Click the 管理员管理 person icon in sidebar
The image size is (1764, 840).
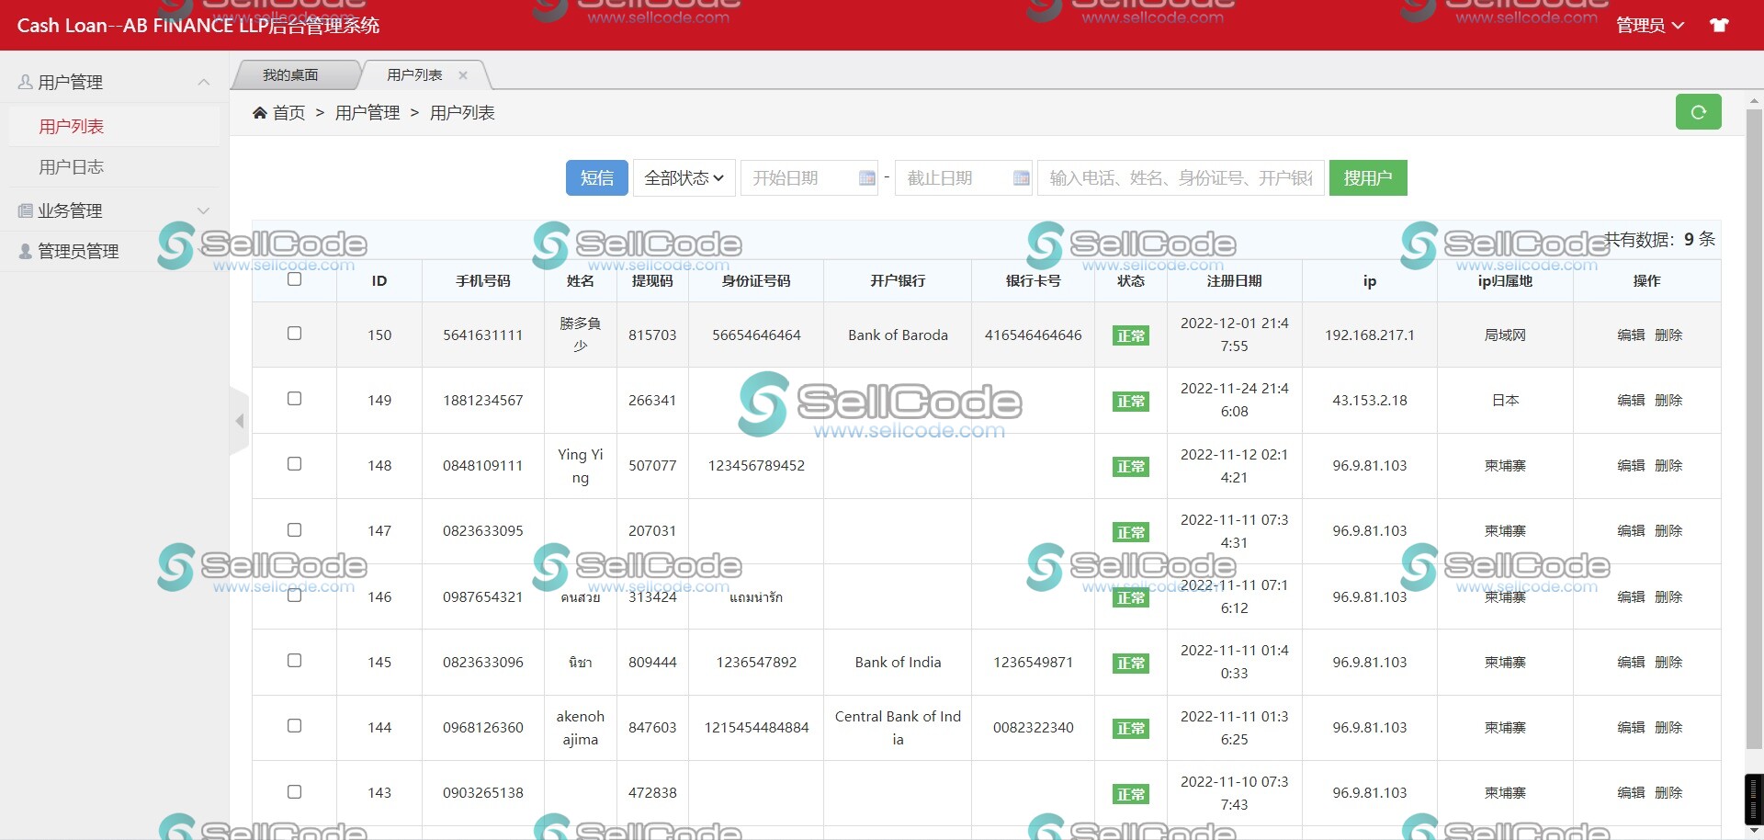point(25,252)
